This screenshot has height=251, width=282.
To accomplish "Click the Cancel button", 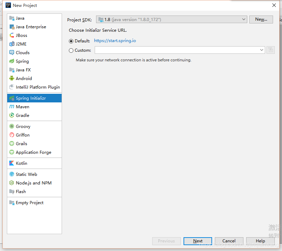I will click(x=229, y=241).
